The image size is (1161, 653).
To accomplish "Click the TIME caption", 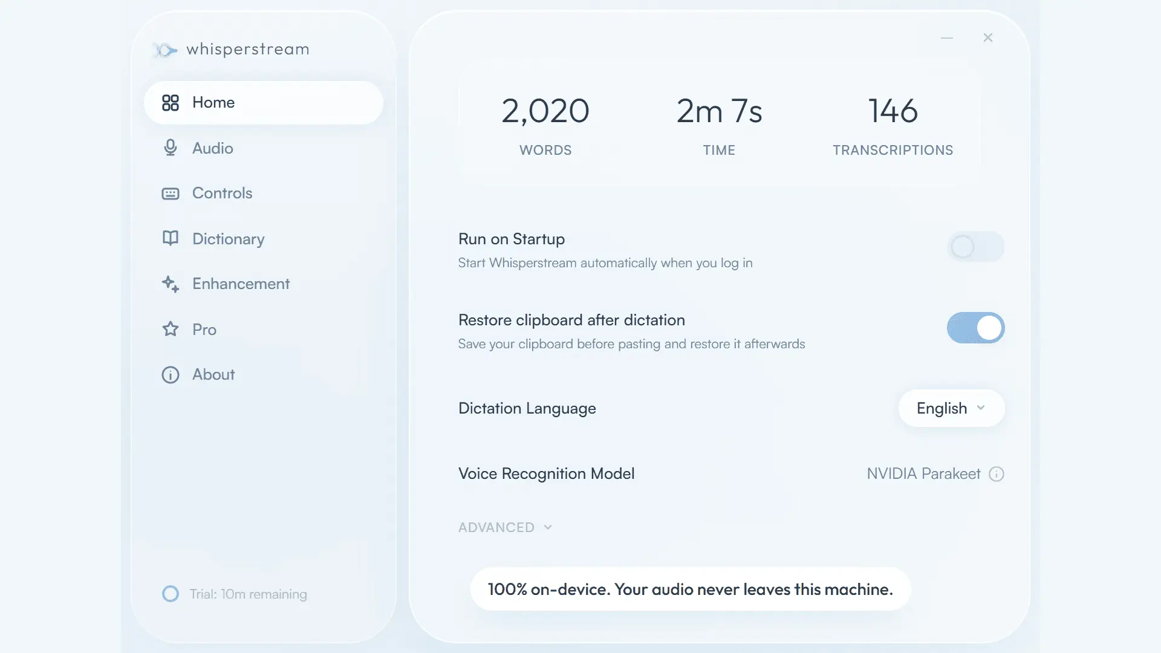I will pos(719,150).
